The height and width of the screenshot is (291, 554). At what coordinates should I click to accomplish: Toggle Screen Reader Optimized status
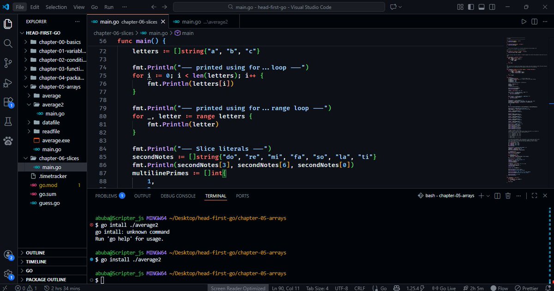[x=238, y=288]
